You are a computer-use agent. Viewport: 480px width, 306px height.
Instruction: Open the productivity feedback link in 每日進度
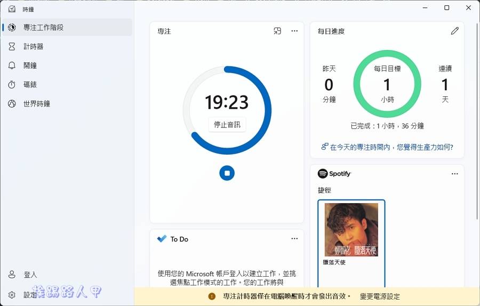387,147
